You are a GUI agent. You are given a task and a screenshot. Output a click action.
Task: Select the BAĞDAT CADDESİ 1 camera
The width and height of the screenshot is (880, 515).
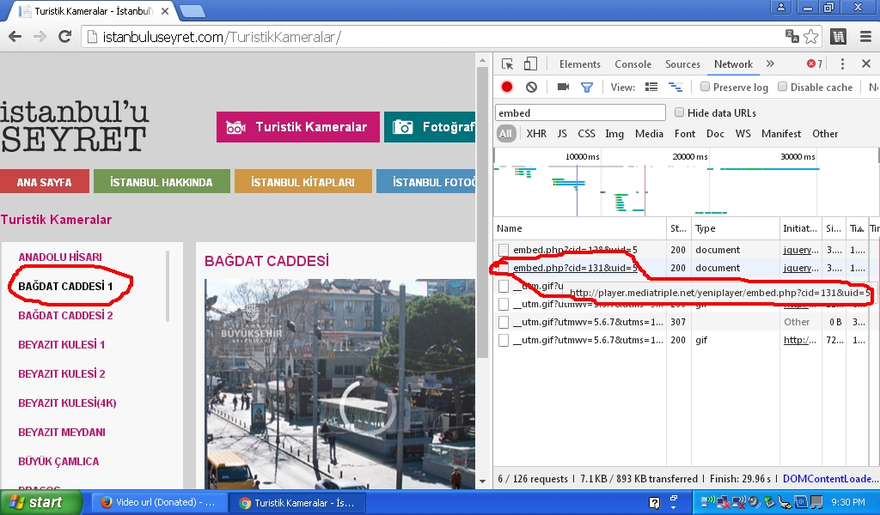65,287
